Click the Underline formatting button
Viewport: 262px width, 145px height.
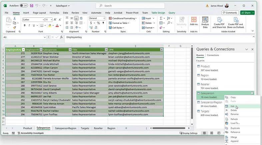pyautogui.click(x=34, y=25)
